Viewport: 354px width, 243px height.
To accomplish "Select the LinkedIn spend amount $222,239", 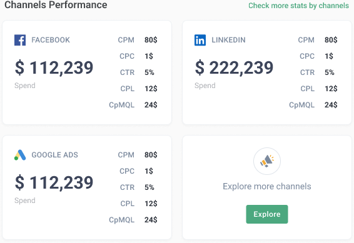I will (x=234, y=67).
